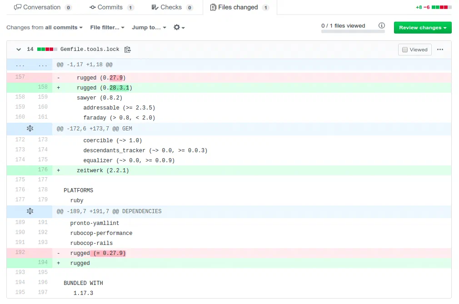
Task: Expand lines above first hunk header
Action: click(x=30, y=65)
